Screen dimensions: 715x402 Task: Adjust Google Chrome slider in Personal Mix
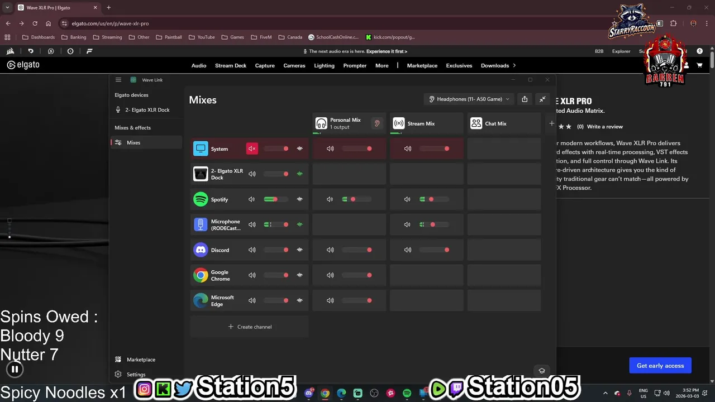click(357, 275)
